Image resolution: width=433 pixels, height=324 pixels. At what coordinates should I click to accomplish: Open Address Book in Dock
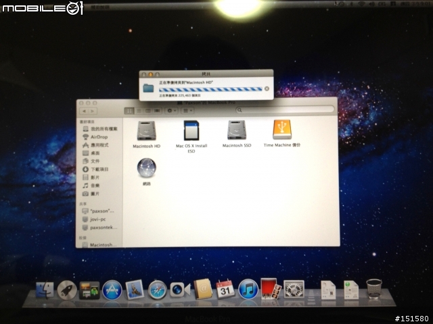(203, 289)
